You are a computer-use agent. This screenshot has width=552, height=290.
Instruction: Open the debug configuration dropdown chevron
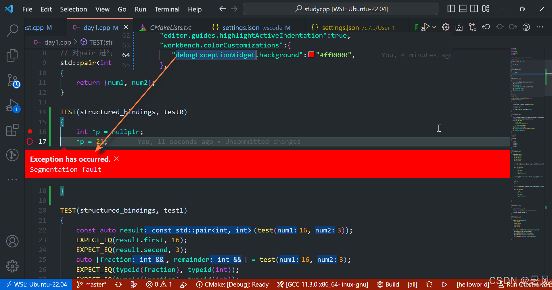coord(434,27)
